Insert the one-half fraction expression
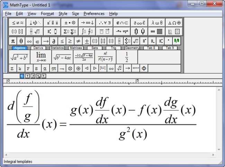225x167 pixels. coord(127,57)
